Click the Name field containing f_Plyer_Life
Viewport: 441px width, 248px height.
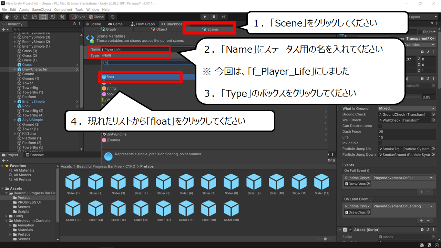tap(135, 50)
